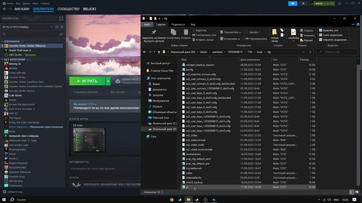
Task: Expand the Games and Programs dropdown
Action: pos(51,27)
